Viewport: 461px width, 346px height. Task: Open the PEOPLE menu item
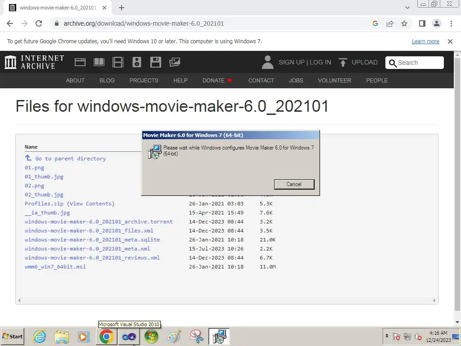pos(377,80)
